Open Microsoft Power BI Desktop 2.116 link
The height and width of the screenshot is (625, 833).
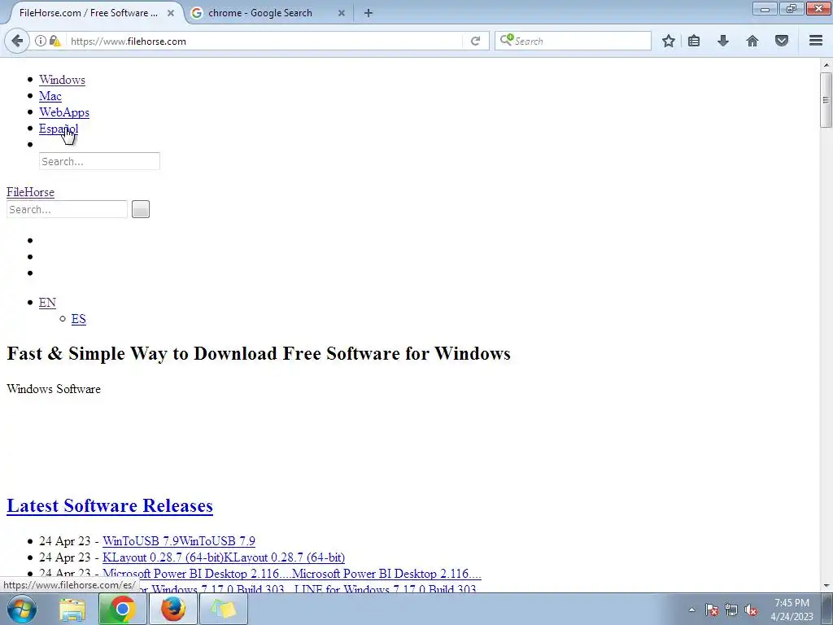[x=292, y=574]
